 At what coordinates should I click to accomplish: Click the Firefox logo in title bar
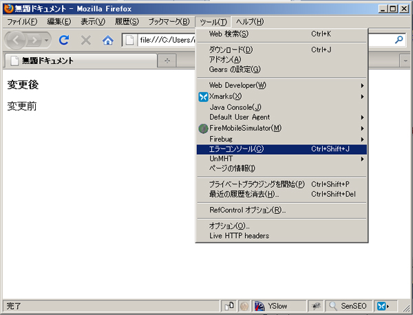9,9
